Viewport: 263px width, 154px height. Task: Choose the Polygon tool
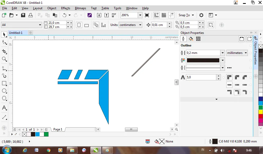[x=4, y=98]
